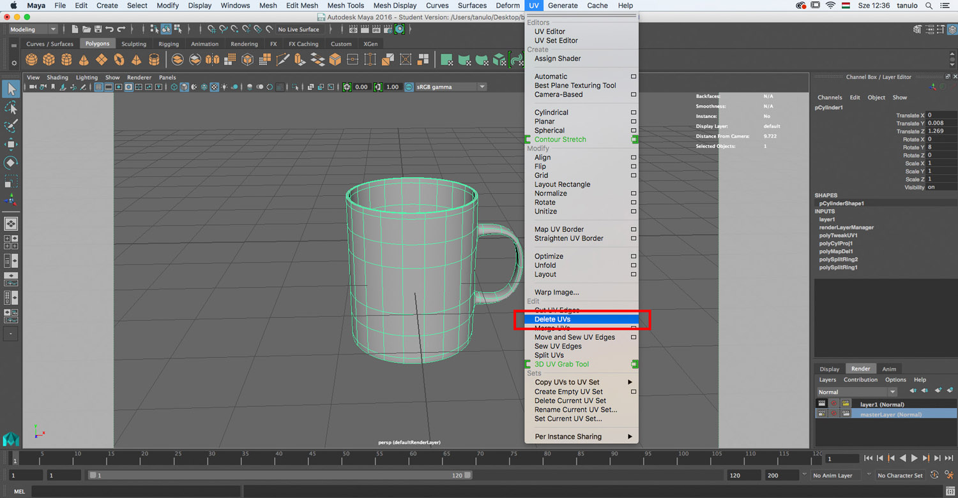Click the polygon sphere shelf icon
This screenshot has width=958, height=498.
(31, 60)
